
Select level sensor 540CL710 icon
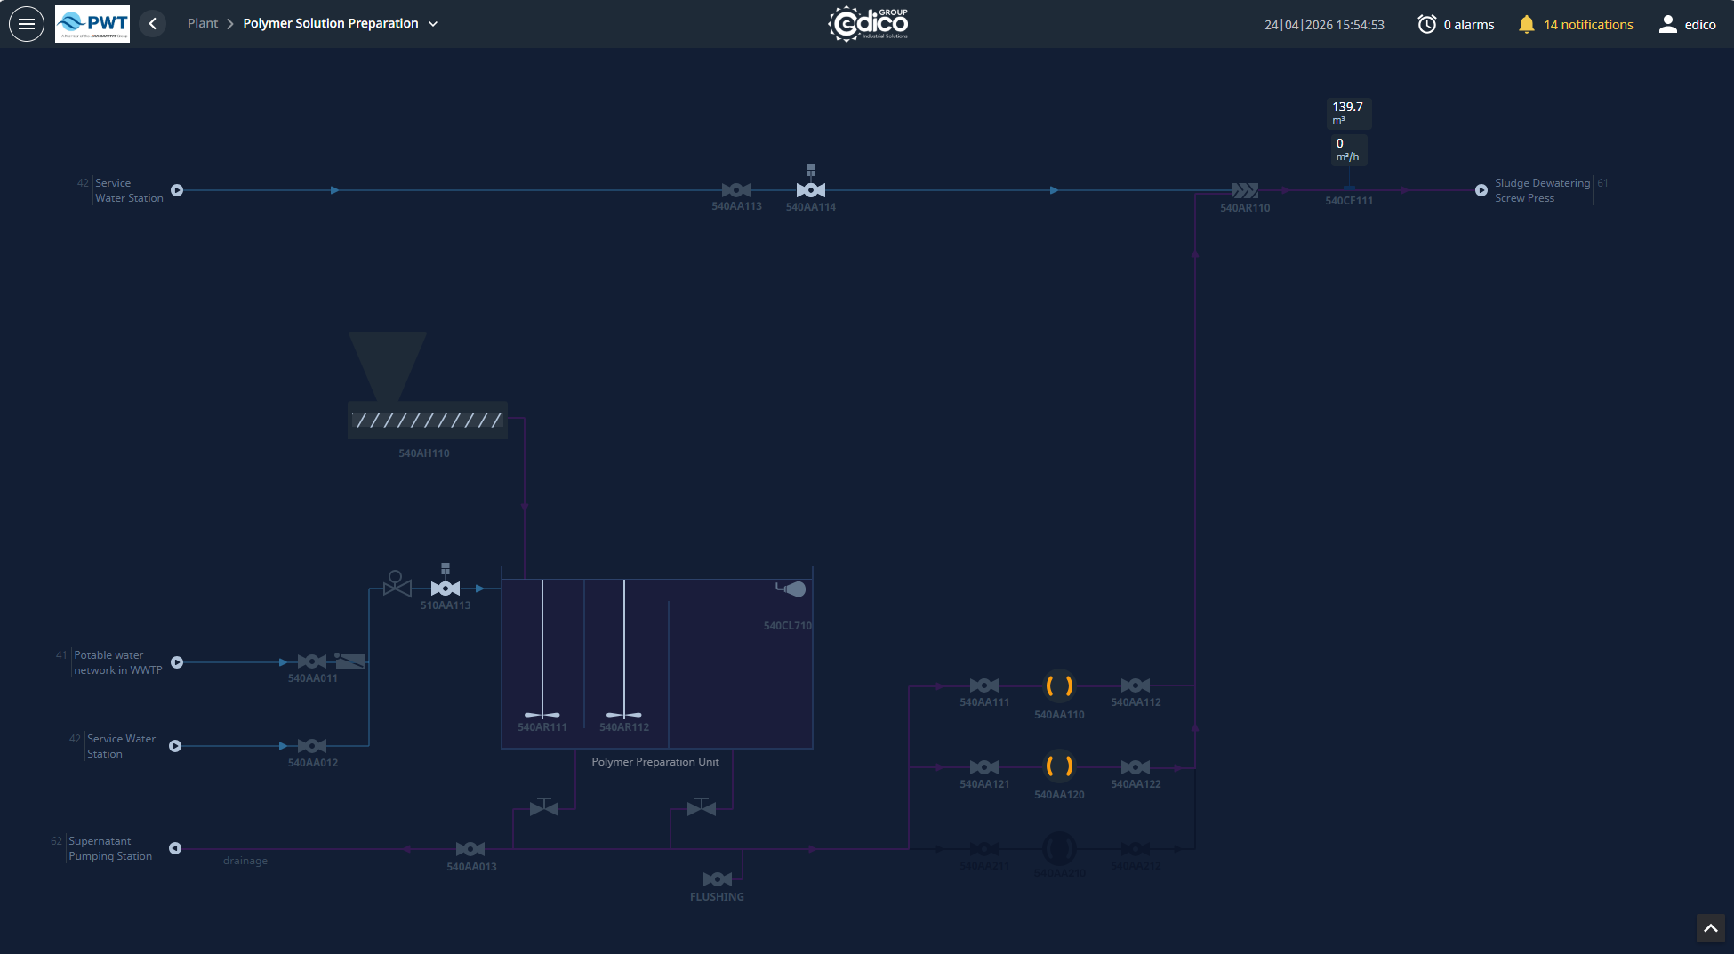(x=791, y=589)
